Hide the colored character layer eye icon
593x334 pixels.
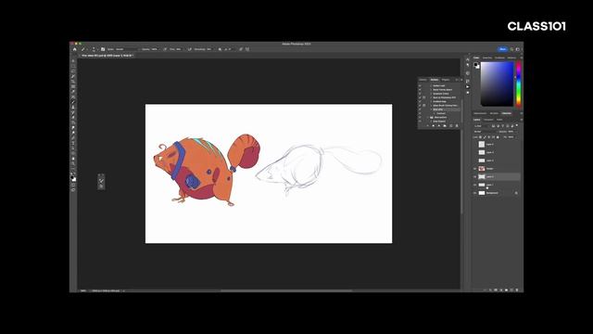[475, 169]
